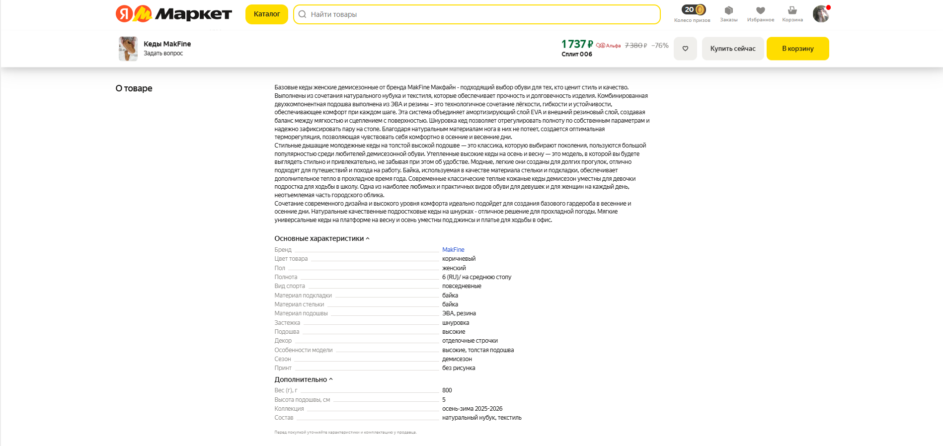The height and width of the screenshot is (446, 943).
Task: Add product to favorites with heart button
Action: click(x=685, y=49)
